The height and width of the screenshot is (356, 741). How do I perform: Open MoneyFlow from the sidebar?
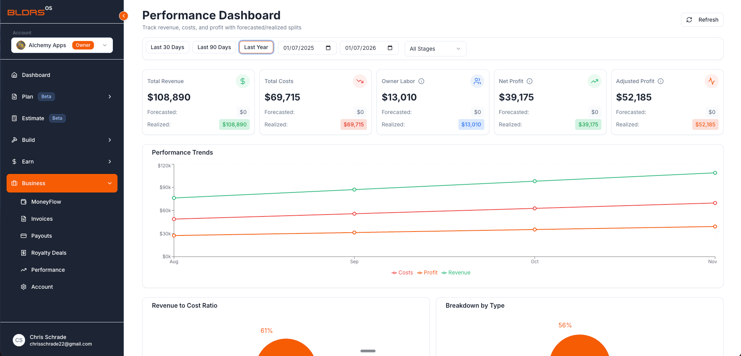coord(46,202)
